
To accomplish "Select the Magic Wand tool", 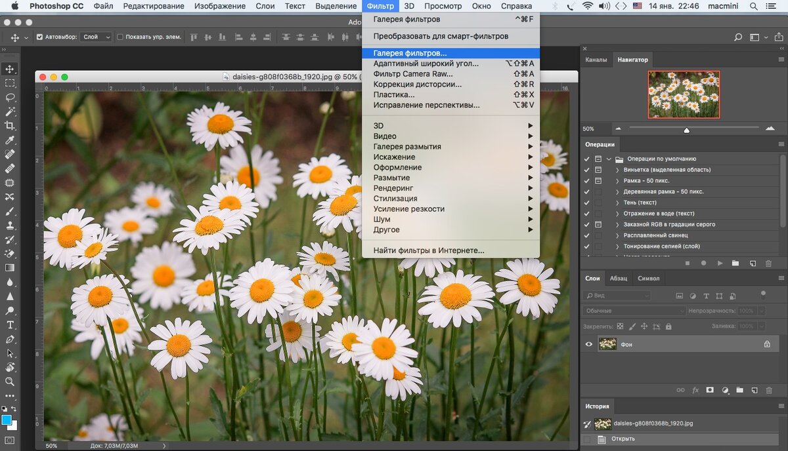I will point(10,111).
